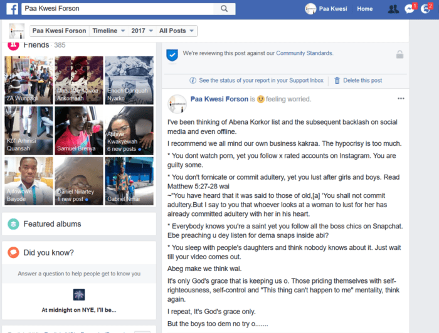Viewport: 439px width, 333px height.
Task: Open the friend requests icon
Action: point(393,9)
